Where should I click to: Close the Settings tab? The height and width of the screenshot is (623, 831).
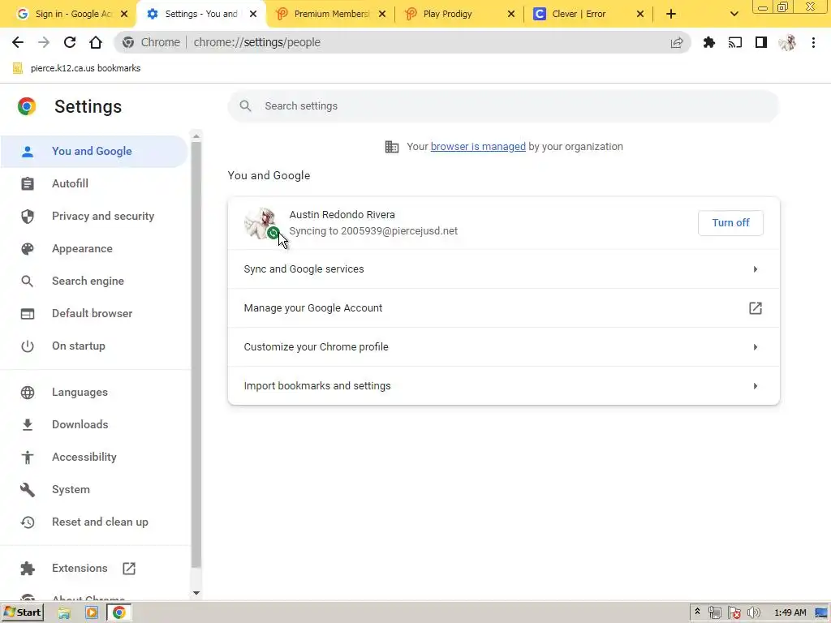[x=253, y=14]
